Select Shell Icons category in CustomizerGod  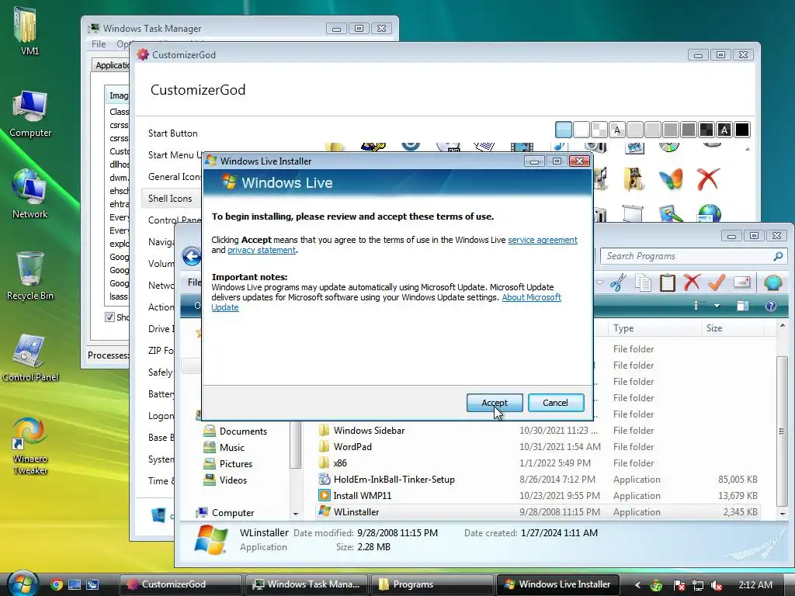click(x=170, y=199)
